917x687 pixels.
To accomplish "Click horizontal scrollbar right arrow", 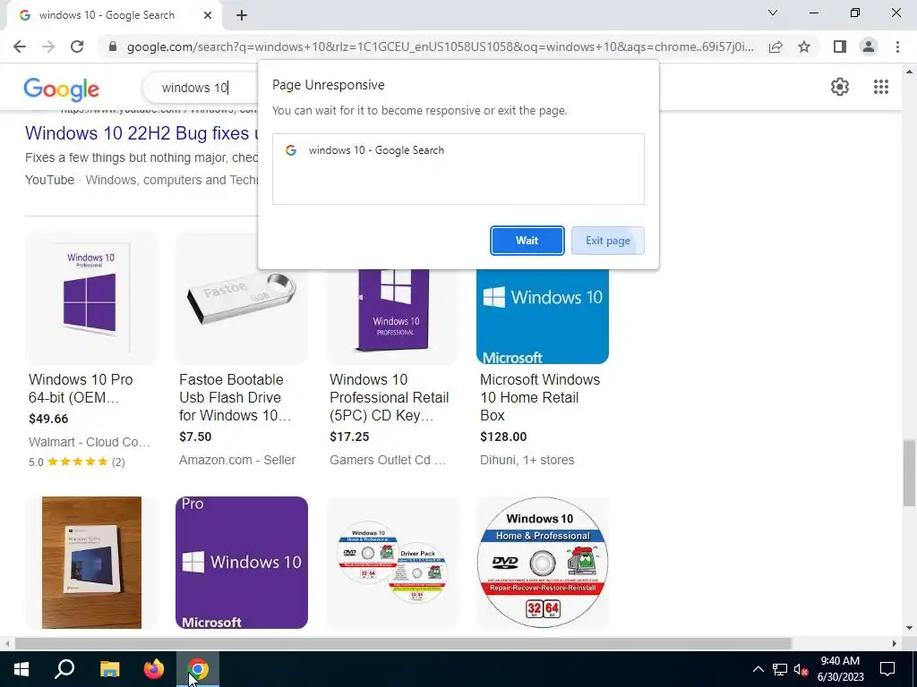I will click(x=895, y=644).
